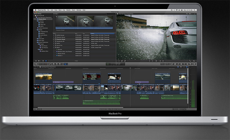
Task: Click the Wi-Fi status menu icon
Action: (177, 10)
